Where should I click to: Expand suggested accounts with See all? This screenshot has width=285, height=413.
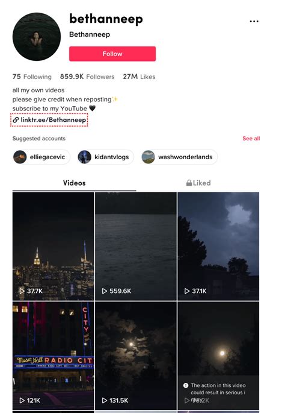click(x=251, y=139)
